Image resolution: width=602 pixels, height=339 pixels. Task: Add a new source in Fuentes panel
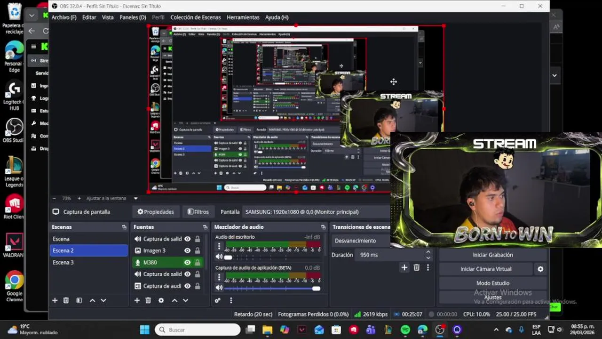(x=137, y=300)
